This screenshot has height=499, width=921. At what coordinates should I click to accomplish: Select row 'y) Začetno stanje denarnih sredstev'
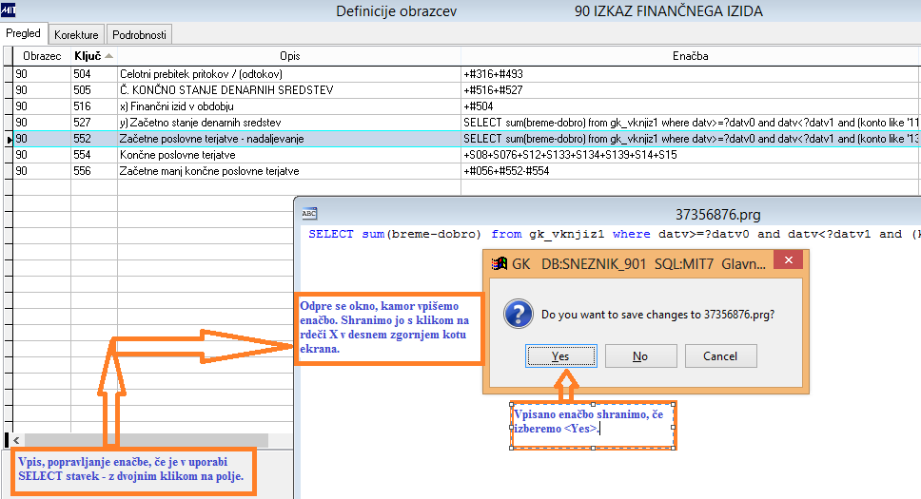point(289,122)
